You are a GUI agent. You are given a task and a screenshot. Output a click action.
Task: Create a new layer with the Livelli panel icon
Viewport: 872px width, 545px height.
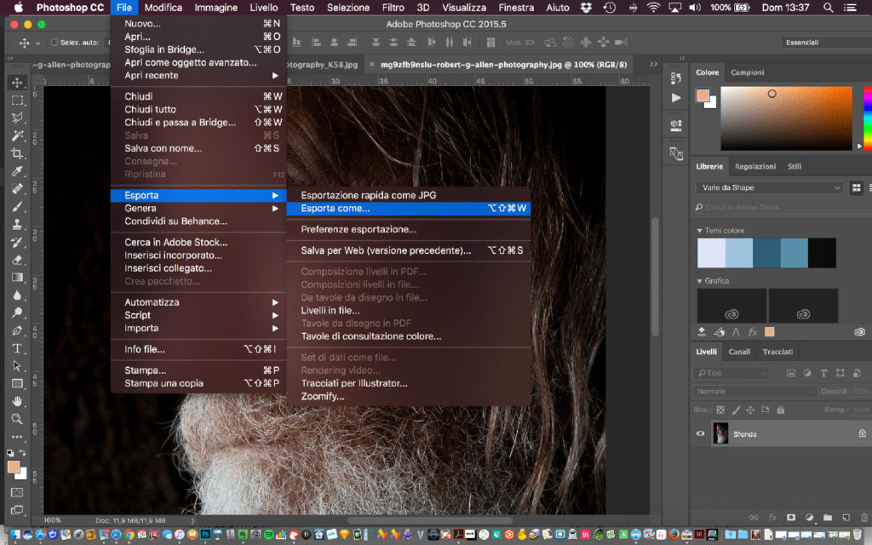click(846, 518)
